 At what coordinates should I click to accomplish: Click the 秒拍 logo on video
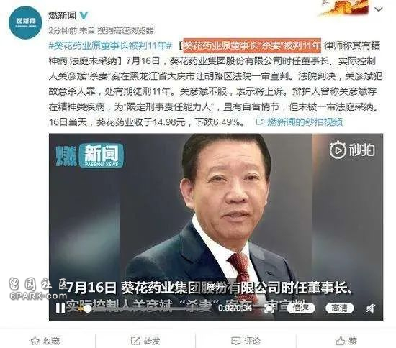(352, 150)
